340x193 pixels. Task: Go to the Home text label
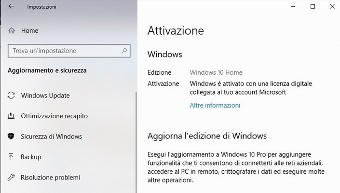click(29, 30)
